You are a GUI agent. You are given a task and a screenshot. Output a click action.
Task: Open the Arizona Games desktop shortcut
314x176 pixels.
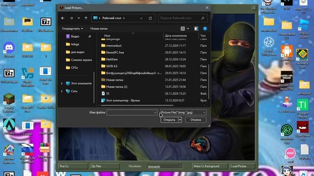click(9, 154)
